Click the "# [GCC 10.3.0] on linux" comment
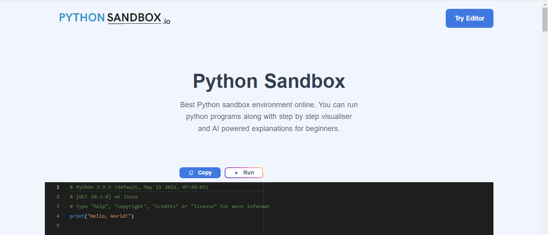 point(104,197)
